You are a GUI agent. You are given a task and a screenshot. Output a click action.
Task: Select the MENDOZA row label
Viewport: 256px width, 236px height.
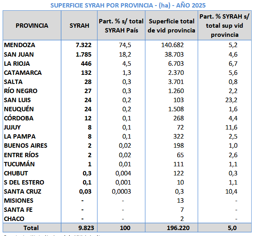coord(19,45)
